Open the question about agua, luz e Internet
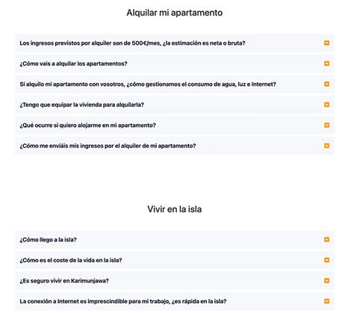354x313 pixels. coord(175,84)
